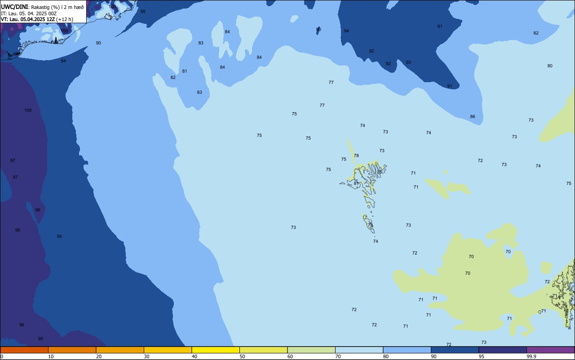Pick the 40–50 bright yellow legend swatch
575x360 pixels.
coord(216,350)
